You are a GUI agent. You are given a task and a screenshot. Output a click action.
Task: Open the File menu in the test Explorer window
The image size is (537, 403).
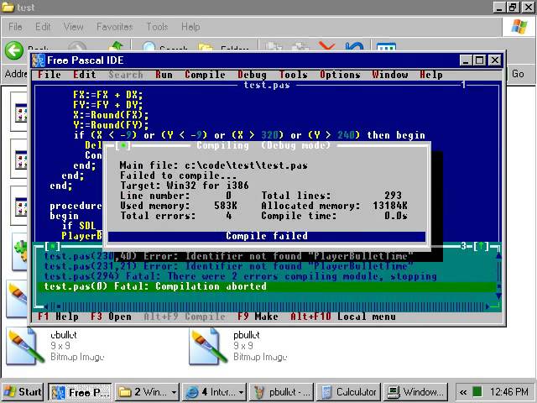(15, 27)
